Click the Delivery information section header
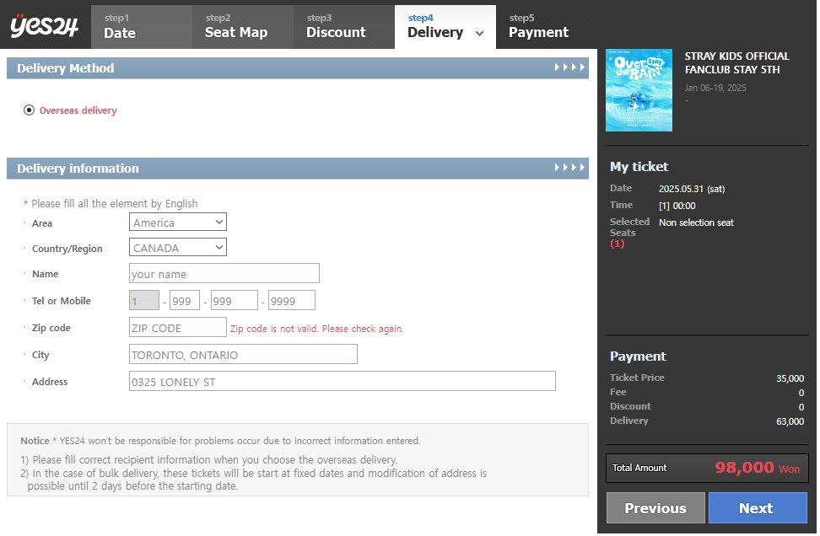Screen dimensions: 820x536 298,169
